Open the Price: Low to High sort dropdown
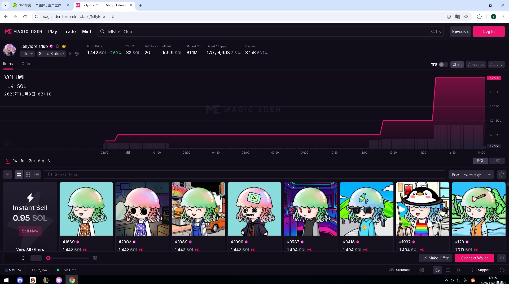This screenshot has width=509, height=284. 471,175
